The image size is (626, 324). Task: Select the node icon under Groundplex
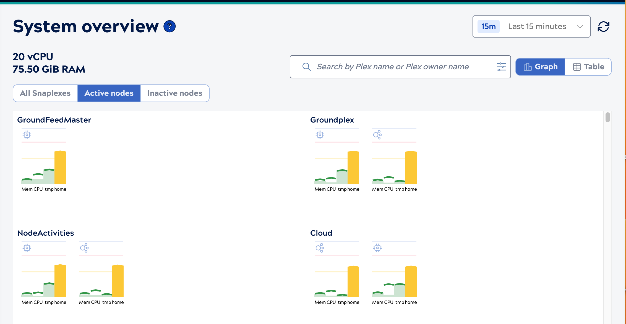[377, 135]
